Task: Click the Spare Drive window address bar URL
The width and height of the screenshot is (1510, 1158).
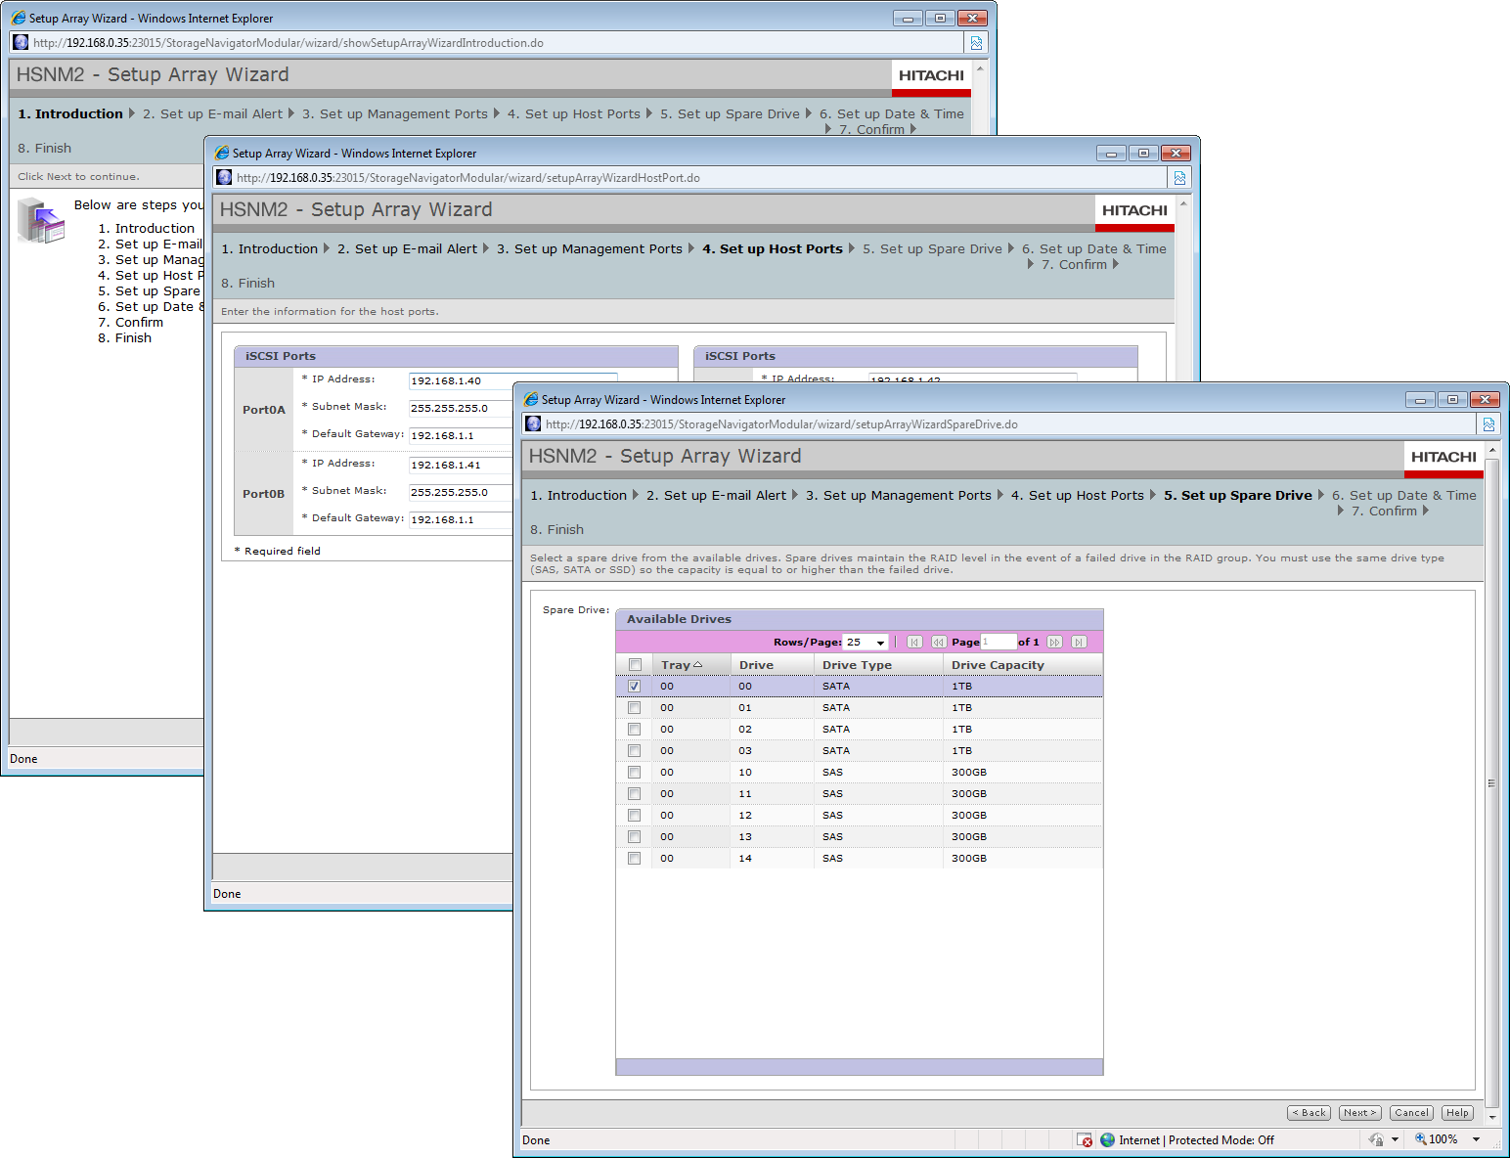Action: pos(781,424)
